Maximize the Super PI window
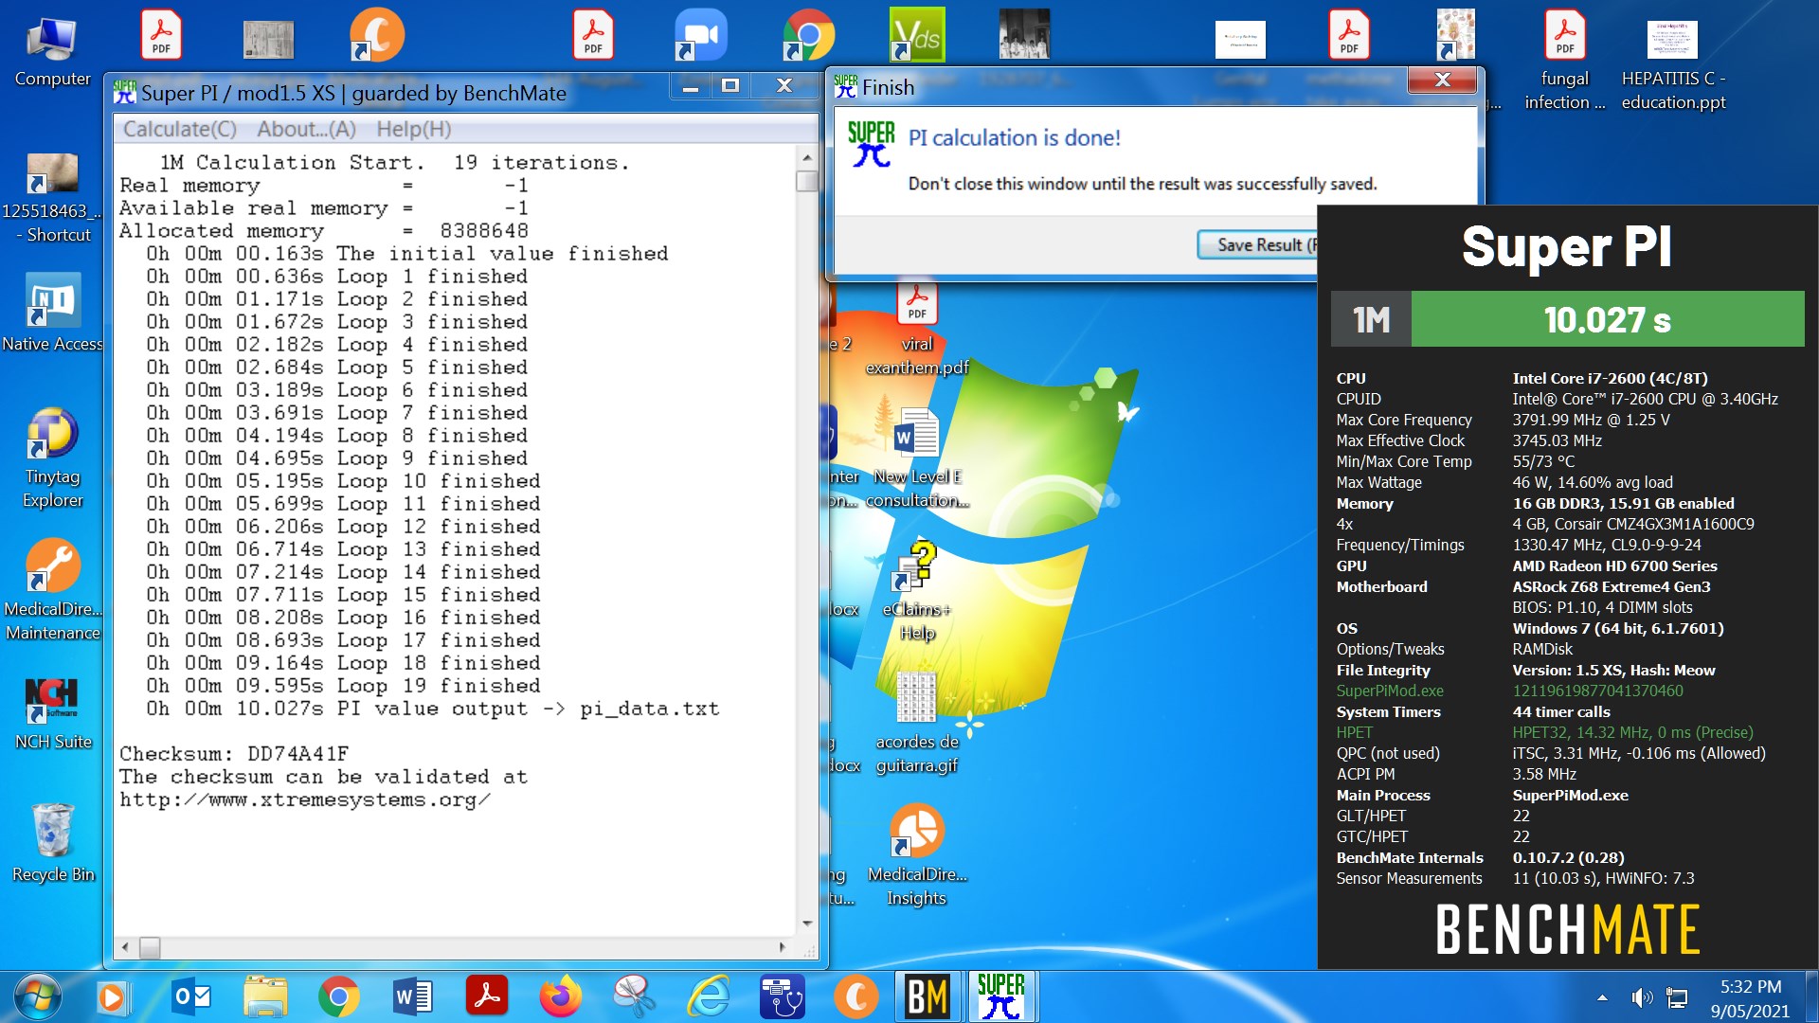1819x1023 pixels. point(729,86)
